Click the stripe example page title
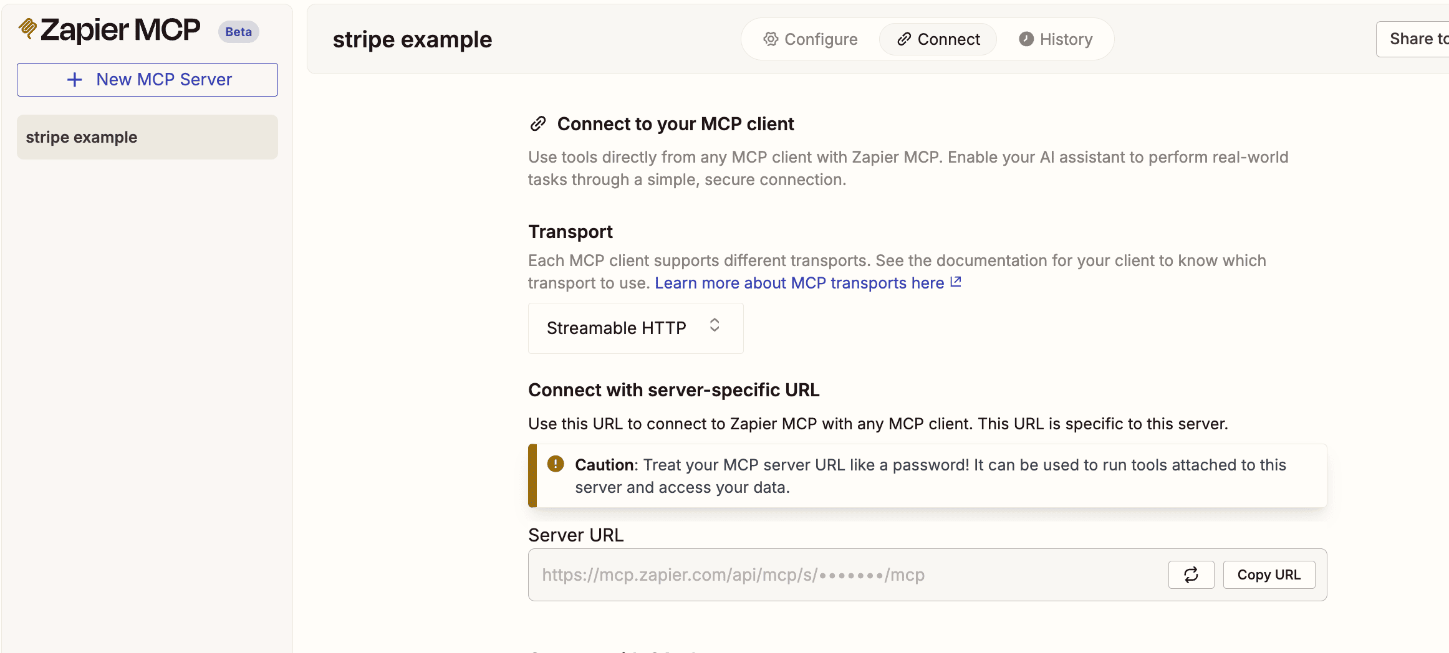The height and width of the screenshot is (653, 1449). 412,40
